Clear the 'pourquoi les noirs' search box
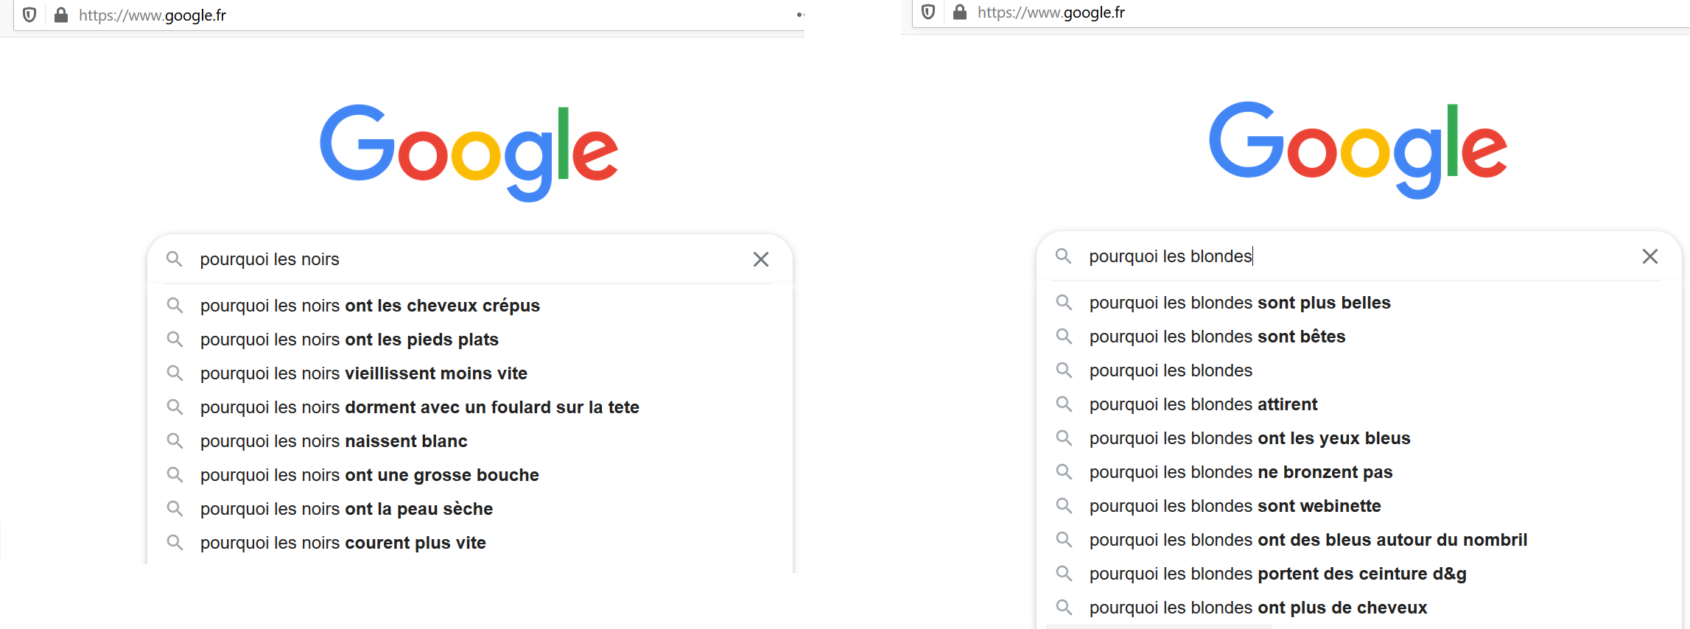Viewport: 1690px width, 629px height. (x=761, y=259)
